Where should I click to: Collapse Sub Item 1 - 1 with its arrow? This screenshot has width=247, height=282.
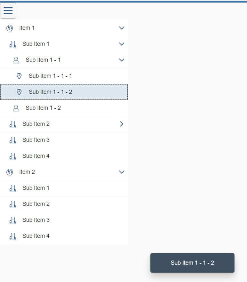(122, 60)
